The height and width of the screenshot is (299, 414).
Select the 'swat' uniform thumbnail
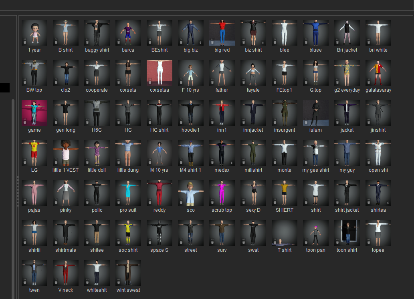coord(253,233)
